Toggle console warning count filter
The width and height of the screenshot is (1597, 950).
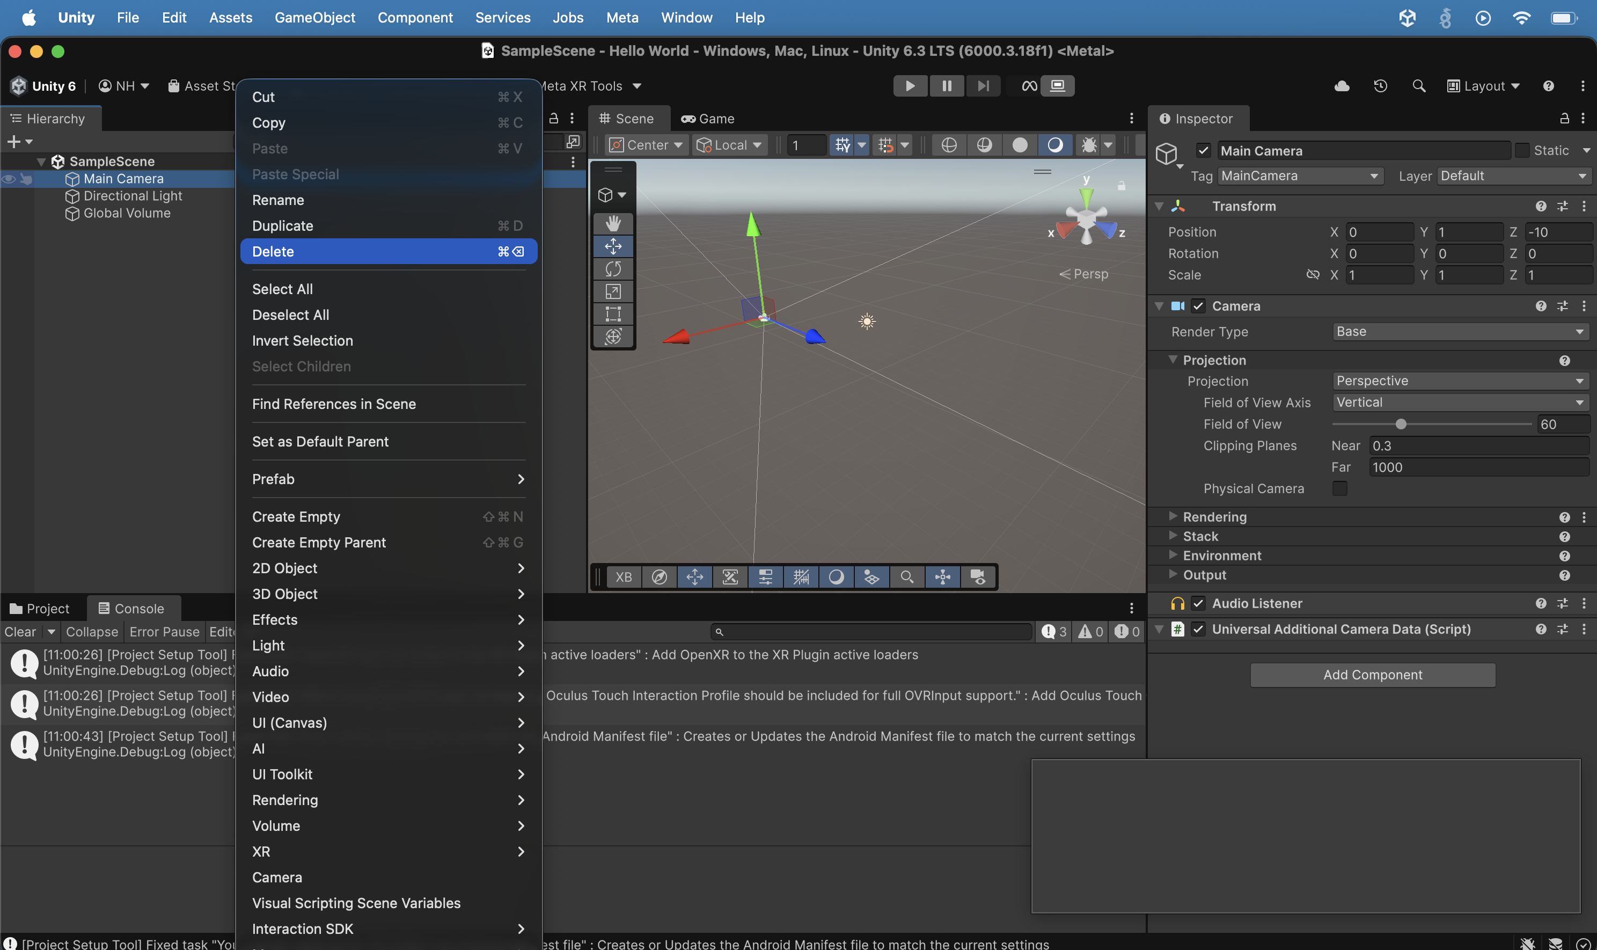tap(1091, 632)
